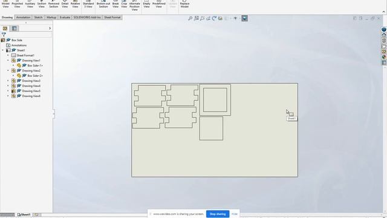Open the Home task pane icon
Screen dimensions: 387x218
384,35
